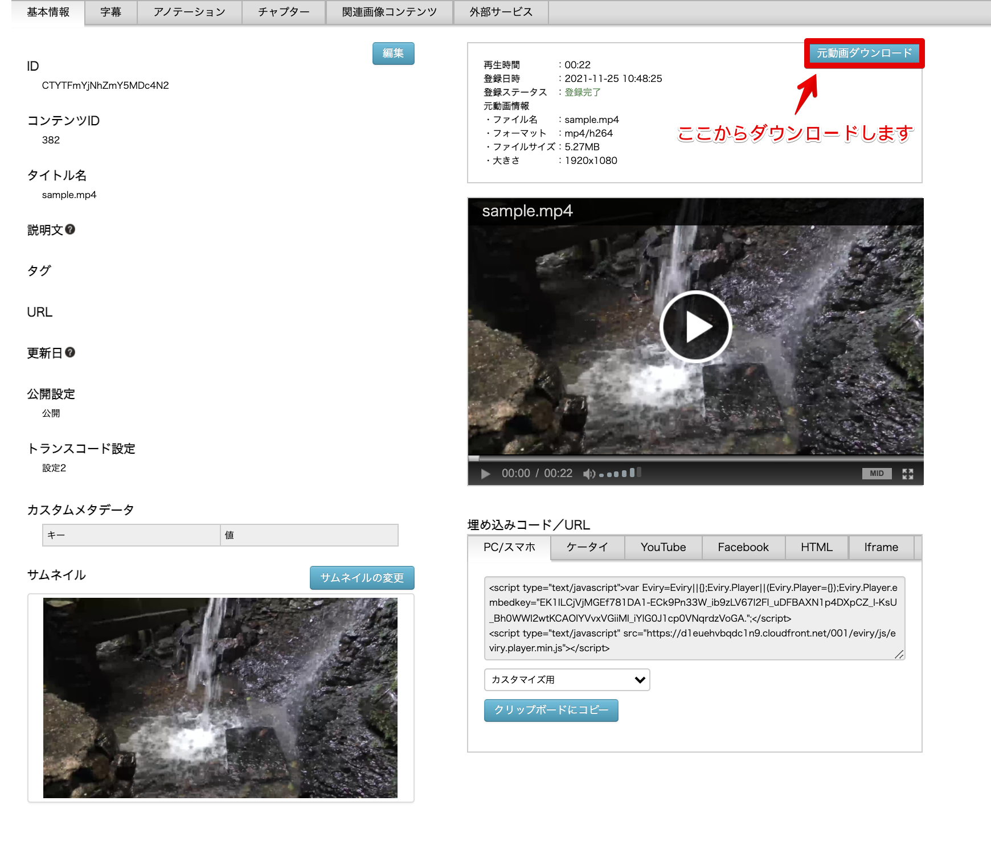The width and height of the screenshot is (991, 846).
Task: Click クリップボードにコピー button
Action: tap(551, 711)
